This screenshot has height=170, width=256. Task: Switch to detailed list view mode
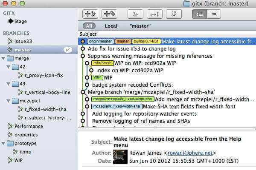[200, 14]
